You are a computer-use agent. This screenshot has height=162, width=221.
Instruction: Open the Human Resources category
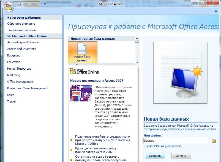point(19,69)
